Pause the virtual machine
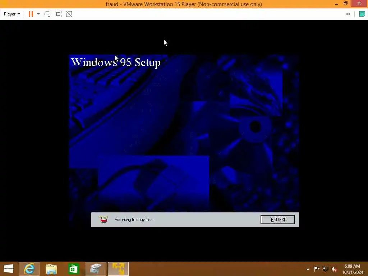Screen dimensions: 368x276 coord(31,14)
